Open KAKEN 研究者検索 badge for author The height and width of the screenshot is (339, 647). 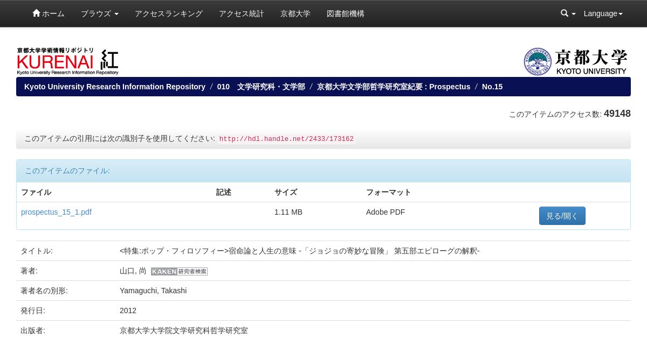pyautogui.click(x=179, y=271)
